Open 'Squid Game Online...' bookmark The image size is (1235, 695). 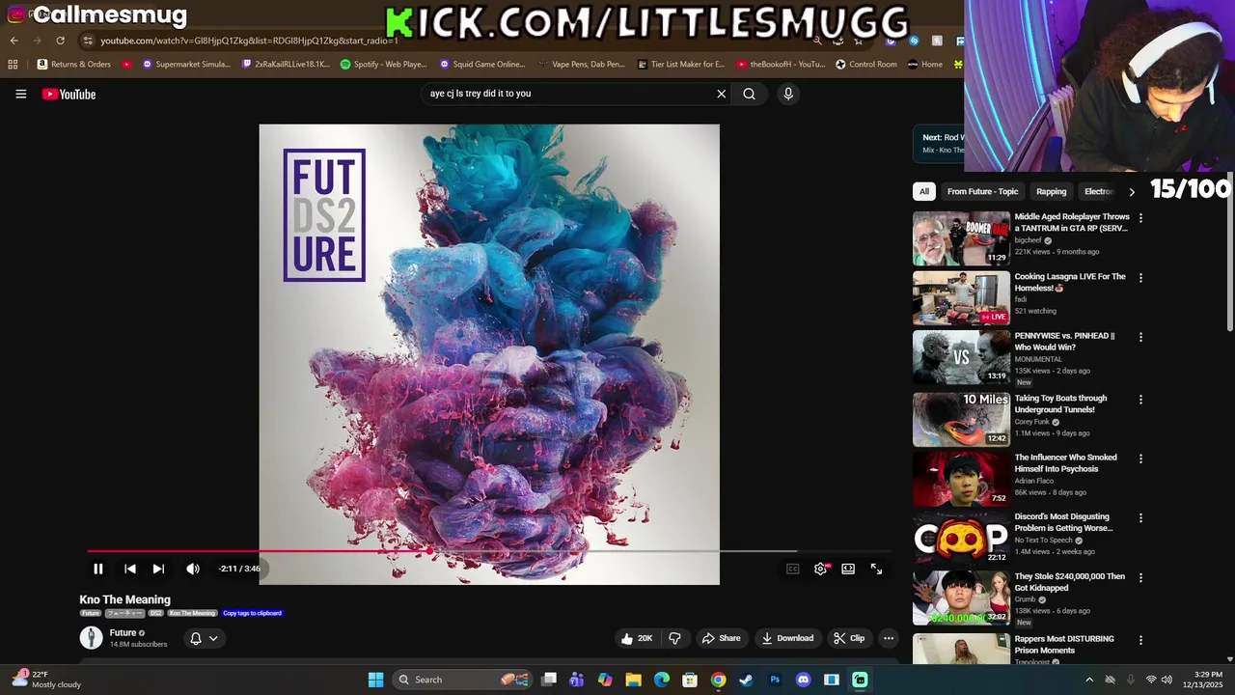point(482,65)
